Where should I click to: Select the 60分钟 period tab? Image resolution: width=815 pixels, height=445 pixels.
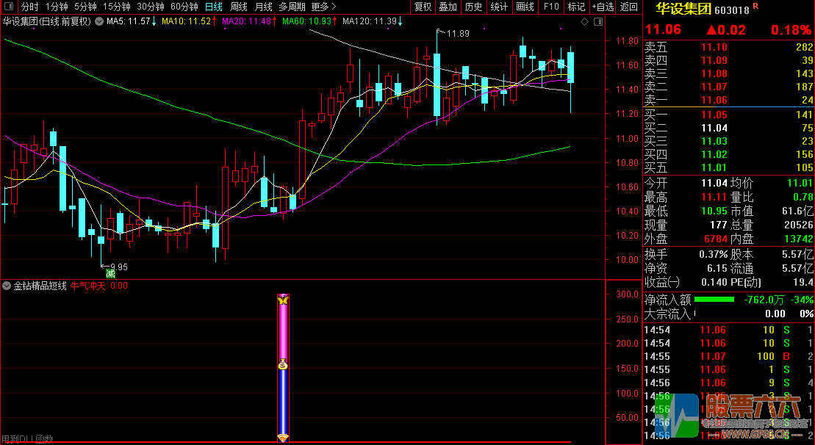point(184,7)
